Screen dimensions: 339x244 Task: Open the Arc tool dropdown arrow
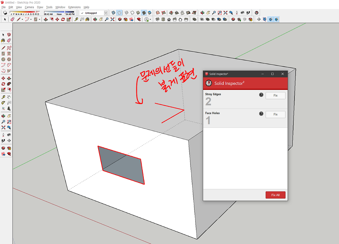click(x=31, y=19)
